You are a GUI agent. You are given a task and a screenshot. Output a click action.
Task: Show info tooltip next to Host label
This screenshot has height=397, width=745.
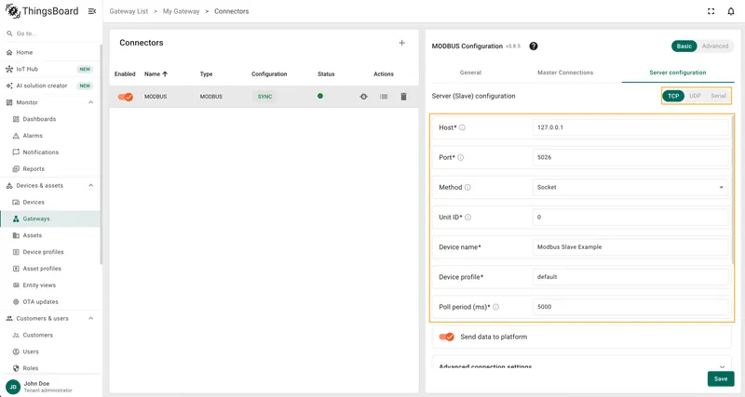(462, 127)
